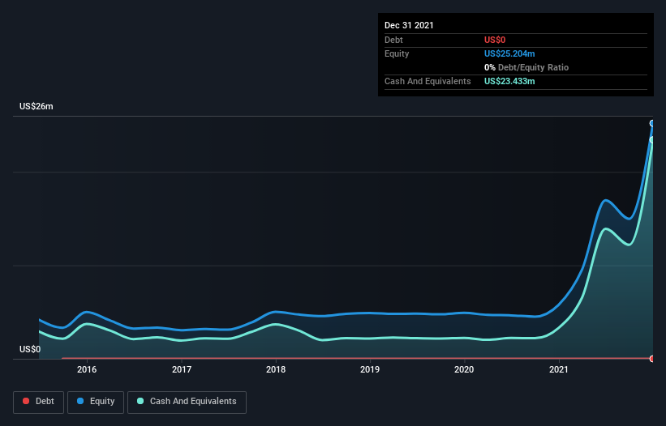666x426 pixels.
Task: Click the red Debt endpoint marker
Action: [x=652, y=358]
